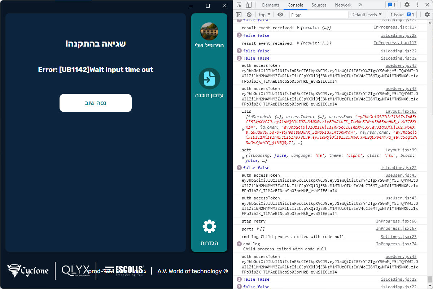Toggle live expression eye icon
The width and height of the screenshot is (433, 289).
280,15
